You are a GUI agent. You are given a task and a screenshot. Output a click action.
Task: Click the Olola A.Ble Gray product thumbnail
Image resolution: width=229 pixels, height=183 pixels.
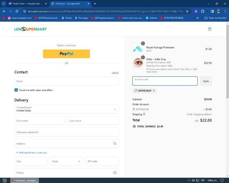[x=138, y=63]
